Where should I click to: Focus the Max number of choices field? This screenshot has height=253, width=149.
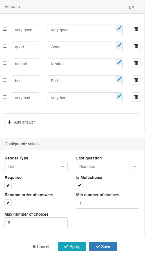[36, 223]
